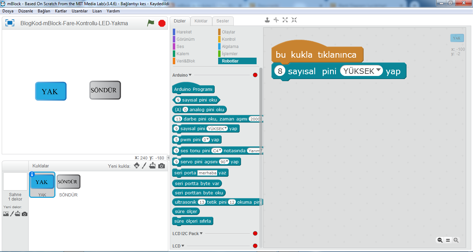473x252 pixels.
Task: Choose new sprite from library icon
Action: tap(137, 166)
